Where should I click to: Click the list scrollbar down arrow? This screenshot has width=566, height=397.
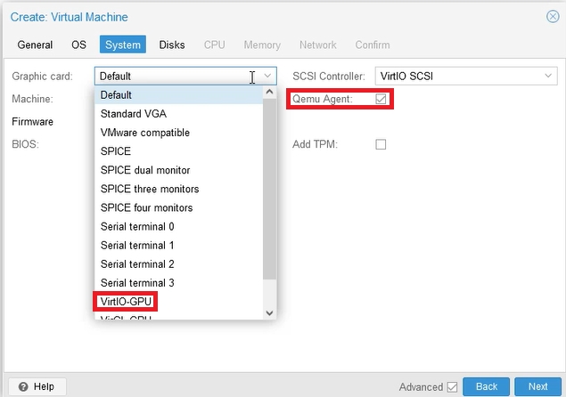(x=270, y=312)
